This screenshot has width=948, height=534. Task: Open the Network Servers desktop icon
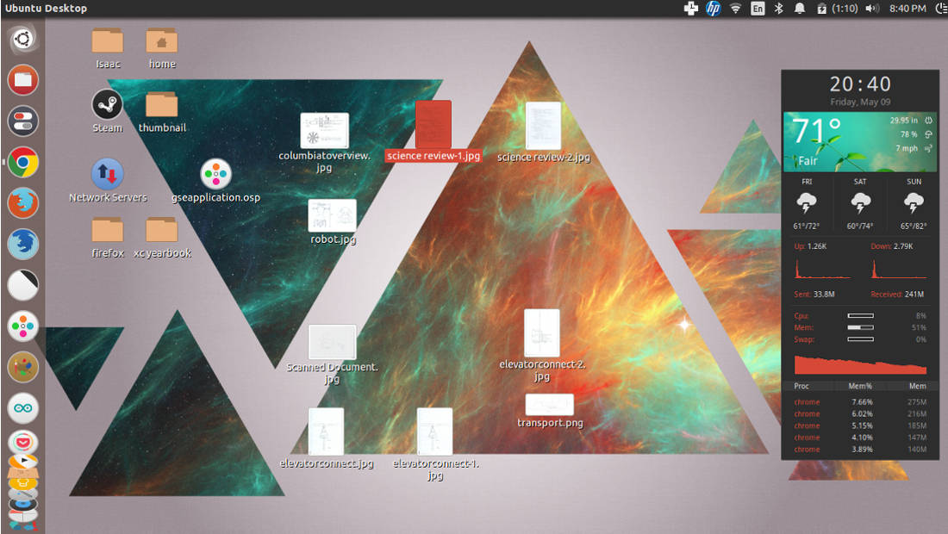pos(108,175)
